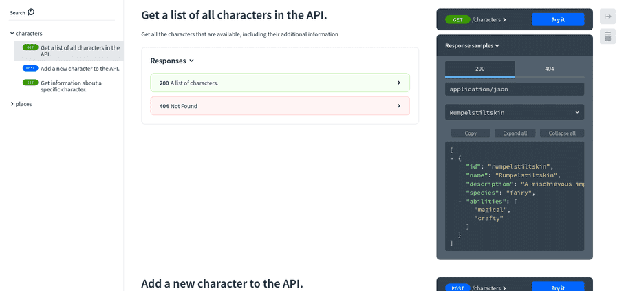626x291 pixels.
Task: Click the green GET badge in the endpoint bar
Action: point(457,19)
